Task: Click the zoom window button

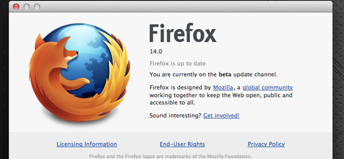Action: point(37,7)
